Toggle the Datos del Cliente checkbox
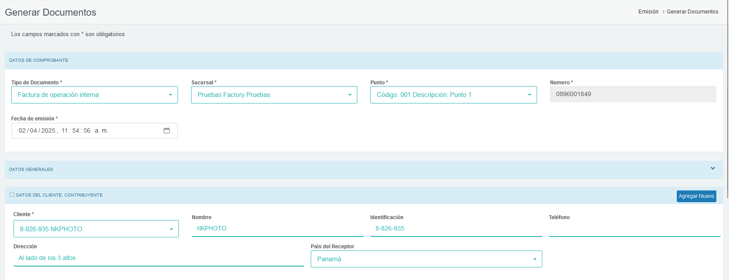Viewport: 729px width, 280px height. 12,195
